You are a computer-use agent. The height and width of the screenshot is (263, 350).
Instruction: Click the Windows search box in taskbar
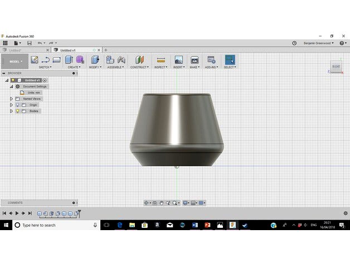pyautogui.click(x=50, y=225)
